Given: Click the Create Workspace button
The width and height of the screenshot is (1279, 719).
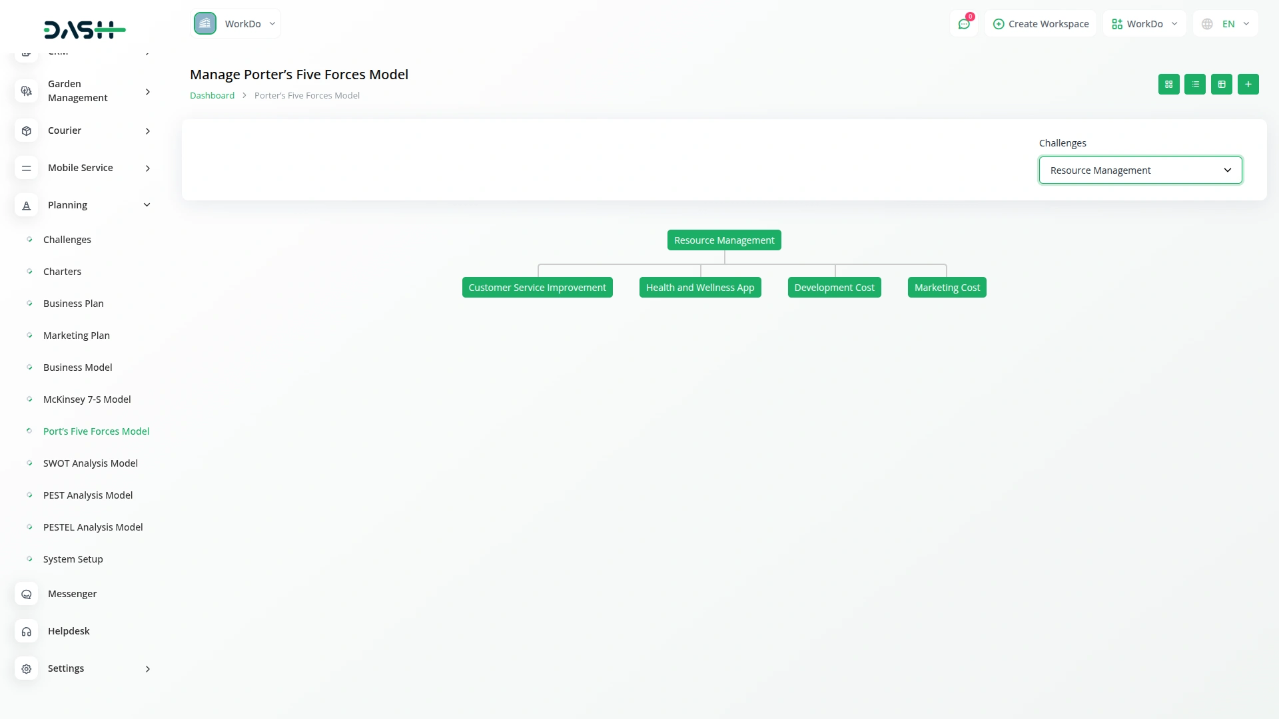Looking at the screenshot, I should pos(1041,24).
